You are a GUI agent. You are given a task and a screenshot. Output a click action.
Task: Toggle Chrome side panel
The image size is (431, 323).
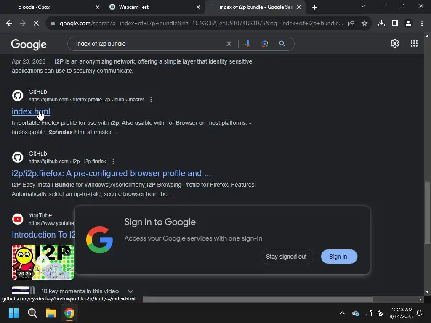[395, 24]
